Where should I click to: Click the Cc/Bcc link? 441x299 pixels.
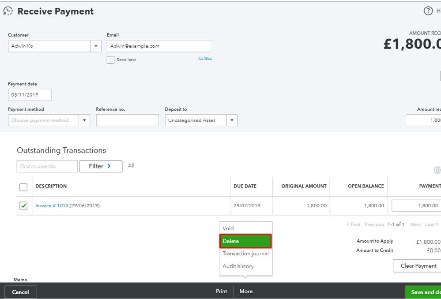[x=205, y=58]
